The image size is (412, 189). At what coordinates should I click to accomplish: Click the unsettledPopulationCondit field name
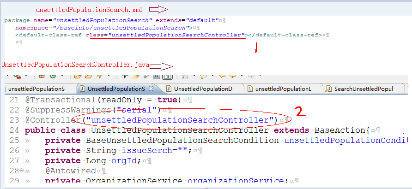click(x=346, y=140)
